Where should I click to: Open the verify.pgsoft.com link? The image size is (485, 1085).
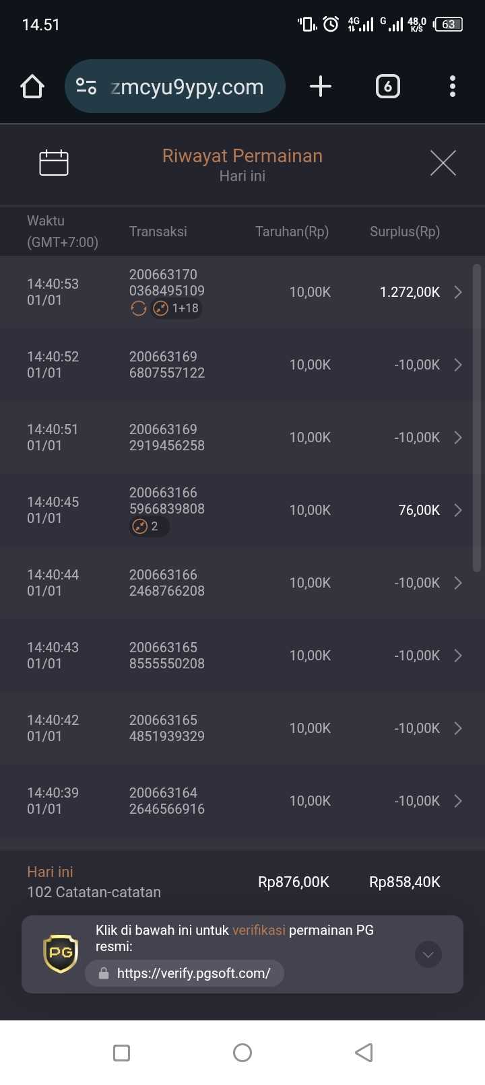pyautogui.click(x=193, y=973)
